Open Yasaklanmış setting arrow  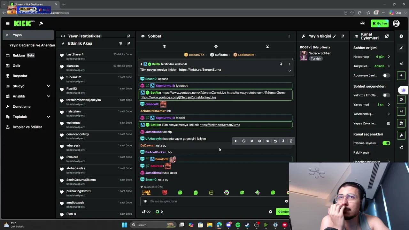[389, 114]
